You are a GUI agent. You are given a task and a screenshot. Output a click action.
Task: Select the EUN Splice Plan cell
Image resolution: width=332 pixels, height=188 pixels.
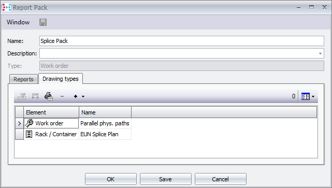point(105,134)
